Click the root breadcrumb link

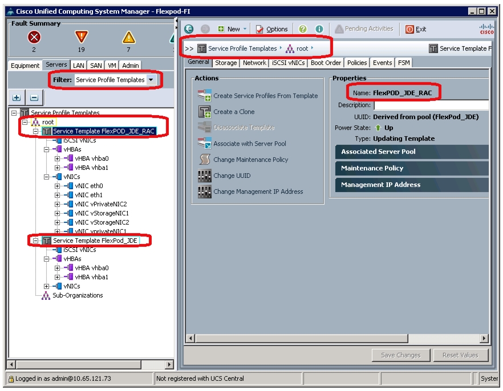coord(302,48)
